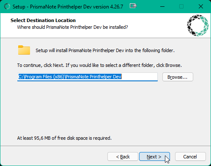This screenshot has height=166, width=211.
Task: Minimize the setup window
Action: [x=162, y=6]
